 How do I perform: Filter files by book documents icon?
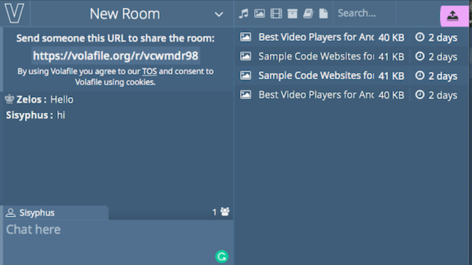click(308, 14)
